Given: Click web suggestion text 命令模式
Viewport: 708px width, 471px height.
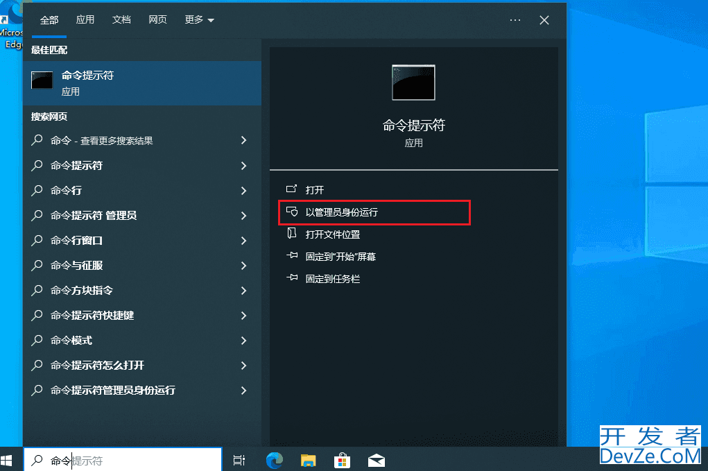Looking at the screenshot, I should pos(71,341).
